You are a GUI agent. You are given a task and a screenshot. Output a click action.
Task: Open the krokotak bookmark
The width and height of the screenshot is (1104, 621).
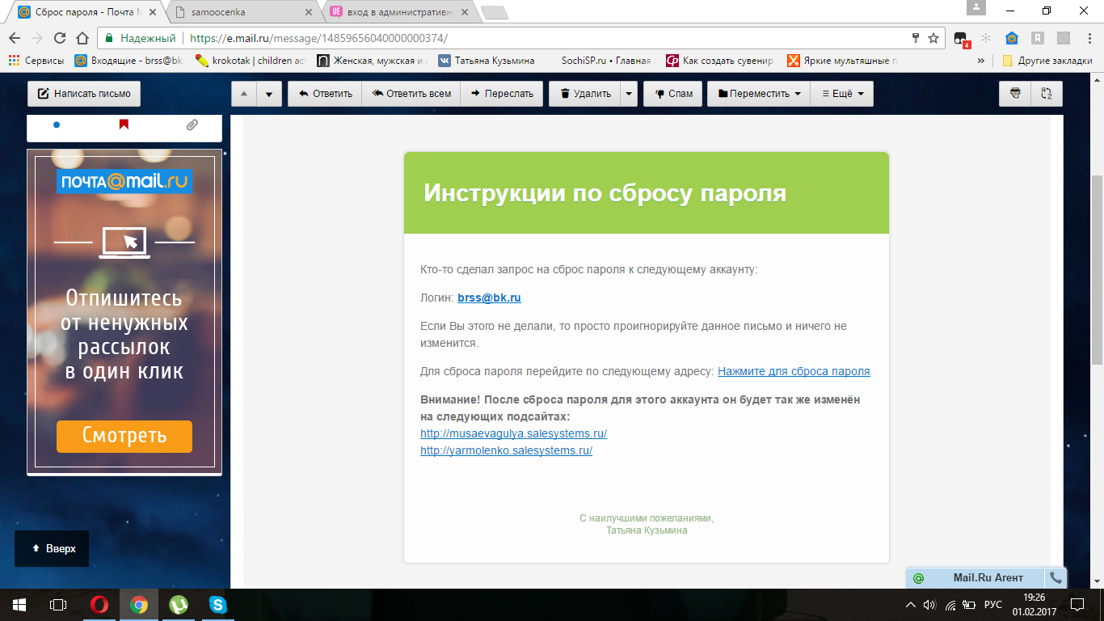[x=251, y=61]
